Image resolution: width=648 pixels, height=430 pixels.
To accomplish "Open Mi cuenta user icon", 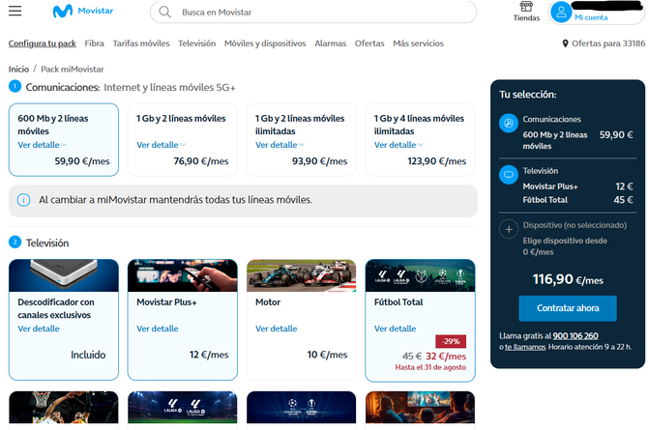I will click(561, 12).
